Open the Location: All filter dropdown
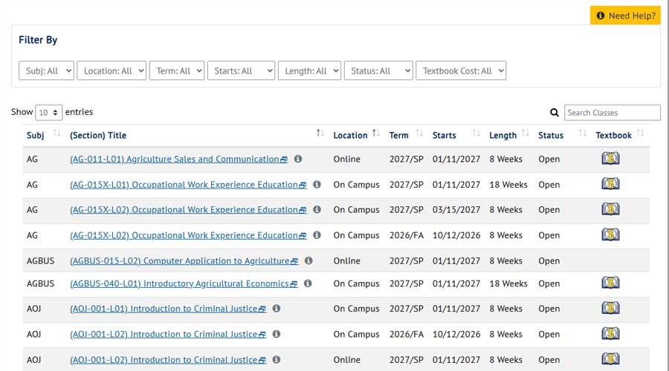Screen dimensions: 669x371 coord(111,70)
